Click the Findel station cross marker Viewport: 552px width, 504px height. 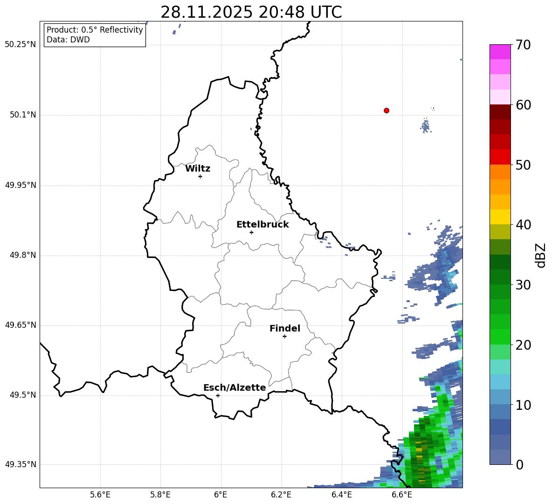coord(284,336)
